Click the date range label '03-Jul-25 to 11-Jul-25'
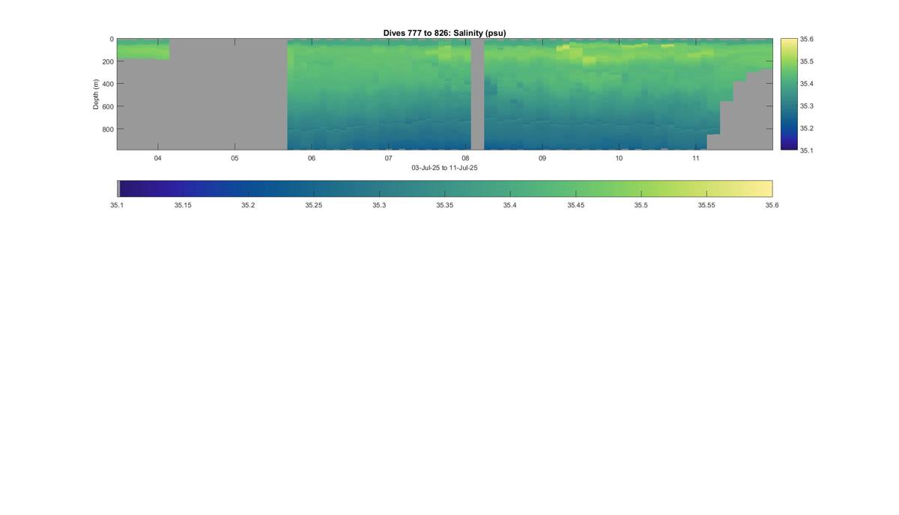899x515 pixels. (444, 168)
